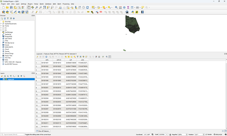Uncheck the vcparcels layer visibility checkbox

[x=4, y=79]
